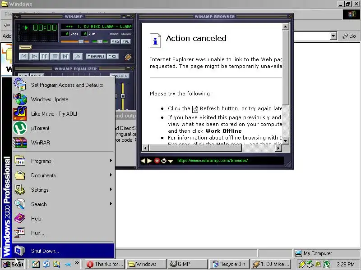Screen dimensions: 361x270
Task: Open Winamp main menu icon in title bar
Action: point(16,17)
